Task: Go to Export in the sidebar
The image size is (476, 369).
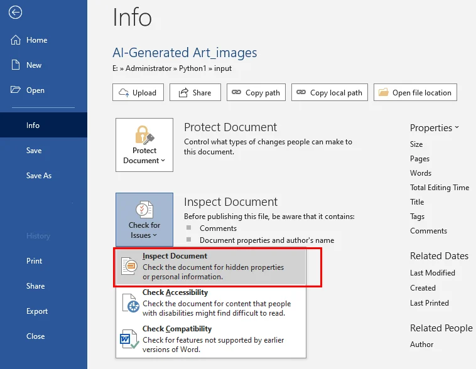Action: click(37, 311)
